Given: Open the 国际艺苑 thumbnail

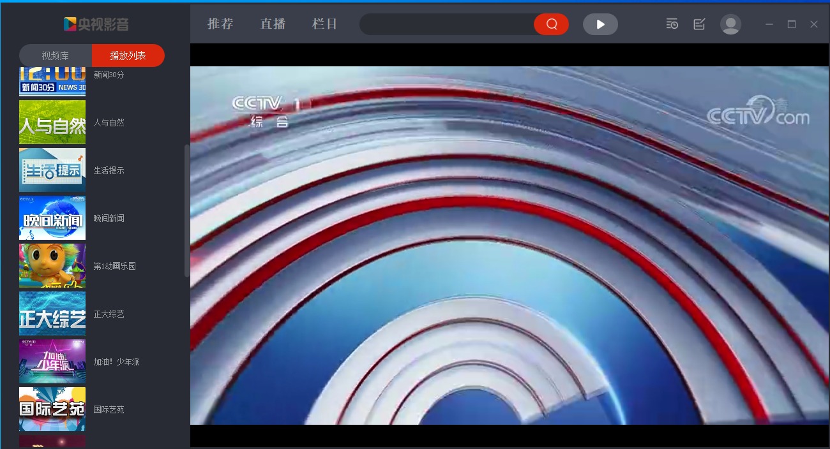Looking at the screenshot, I should point(52,409).
